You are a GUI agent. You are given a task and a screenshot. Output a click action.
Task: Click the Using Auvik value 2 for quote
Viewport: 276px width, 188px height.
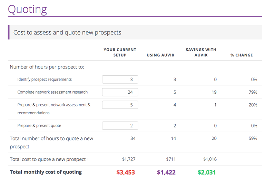coord(175,126)
